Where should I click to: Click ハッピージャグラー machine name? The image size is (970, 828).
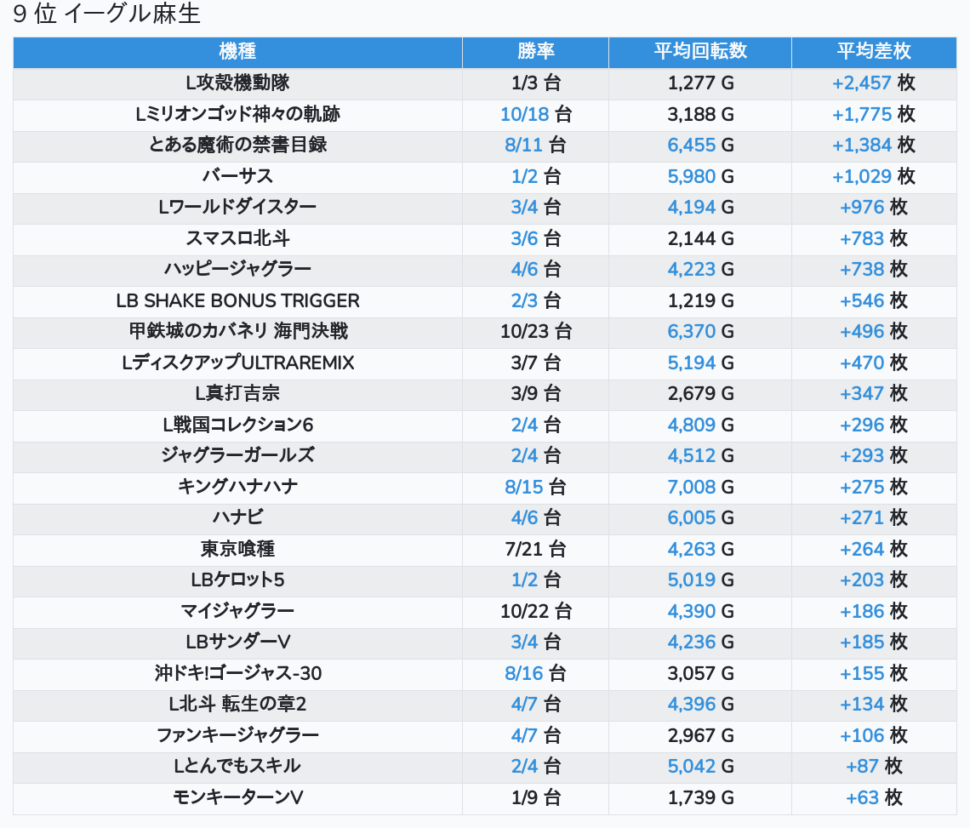click(x=237, y=270)
